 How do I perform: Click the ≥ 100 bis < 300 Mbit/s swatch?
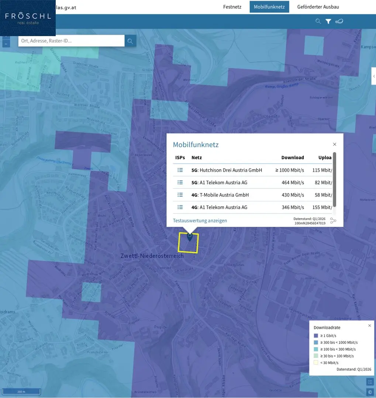pyautogui.click(x=316, y=349)
